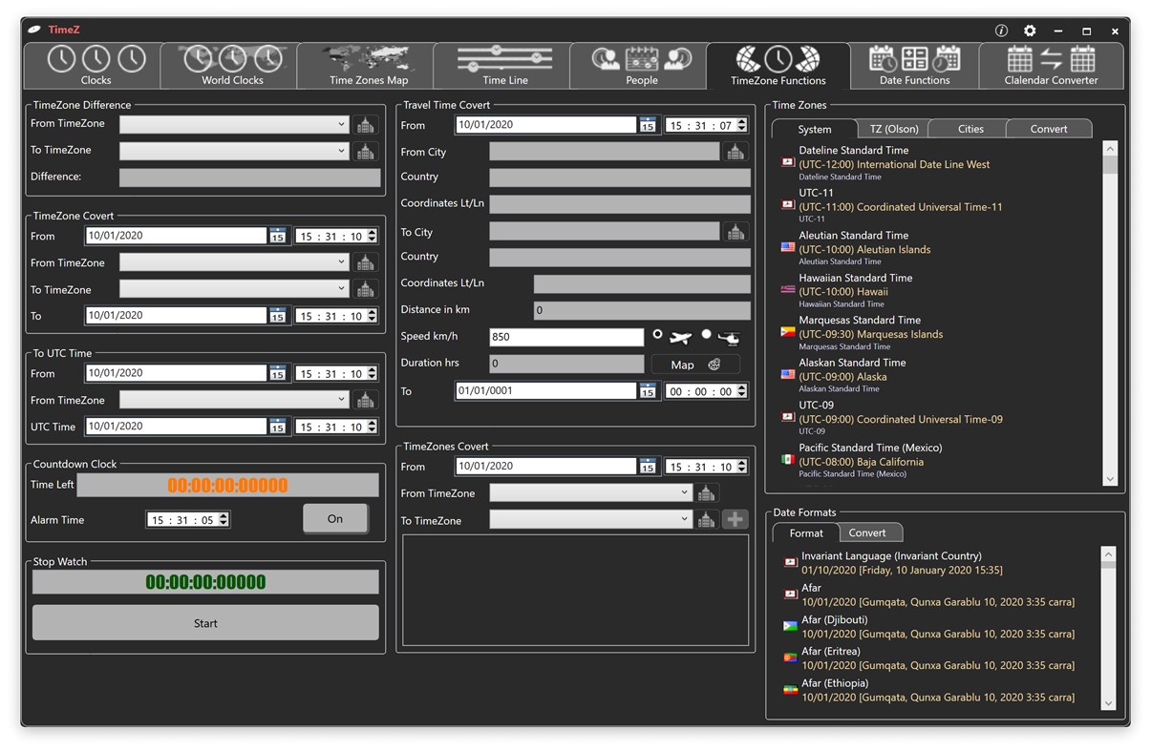
Task: Start the stop watch
Action: pyautogui.click(x=205, y=623)
